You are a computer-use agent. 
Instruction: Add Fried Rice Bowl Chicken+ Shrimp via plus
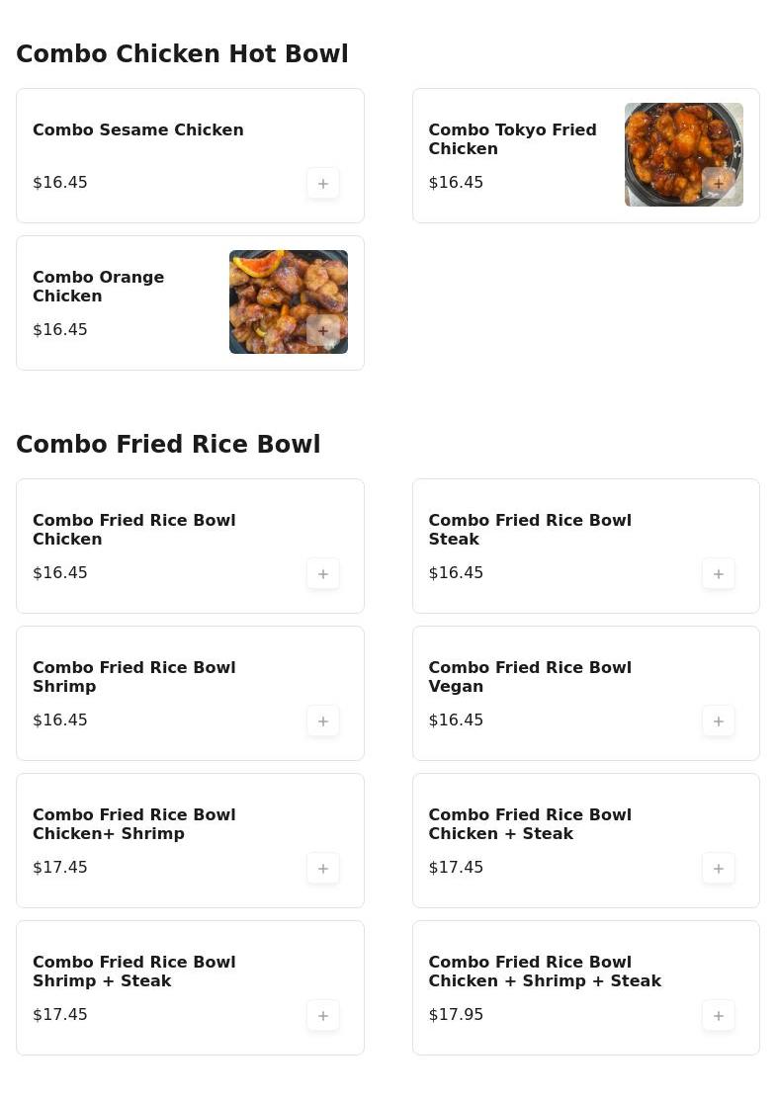coord(323,869)
